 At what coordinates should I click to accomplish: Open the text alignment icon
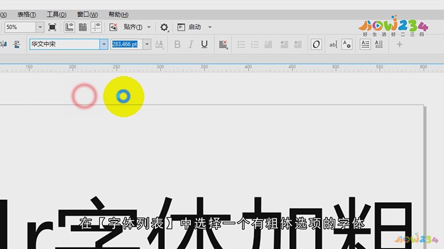pos(224,44)
